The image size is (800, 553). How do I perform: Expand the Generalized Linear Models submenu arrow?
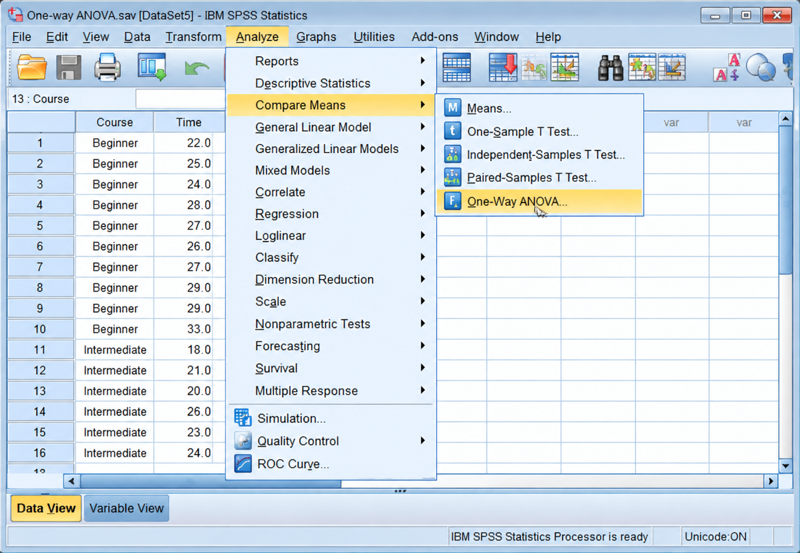pos(422,148)
